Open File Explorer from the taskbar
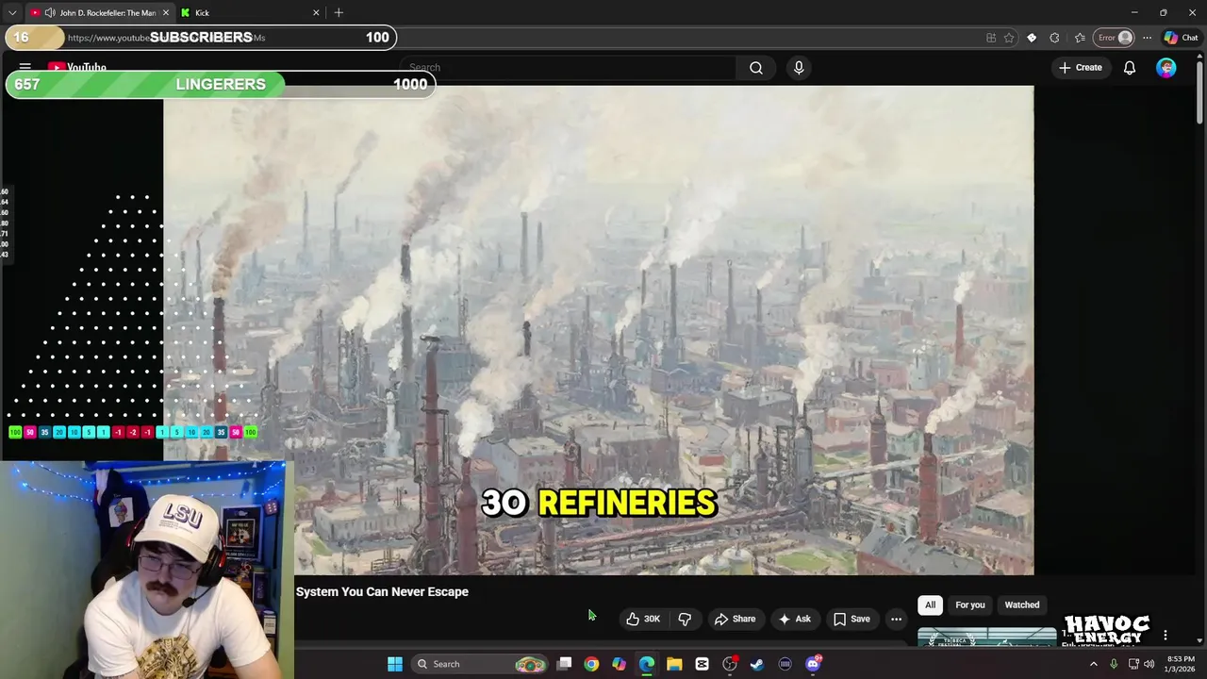The height and width of the screenshot is (679, 1207). 674,664
